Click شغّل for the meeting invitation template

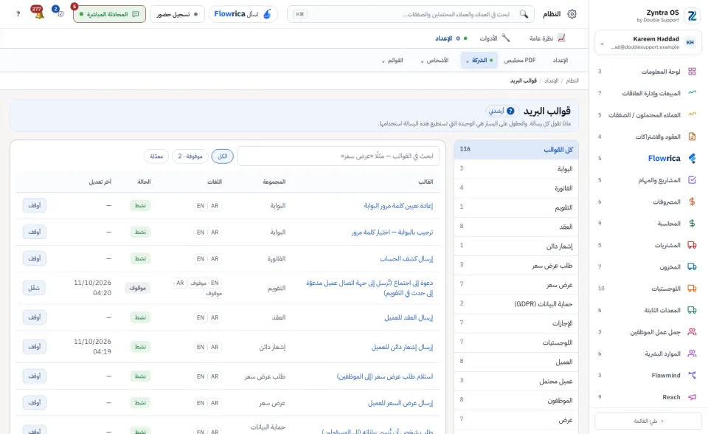pos(35,288)
